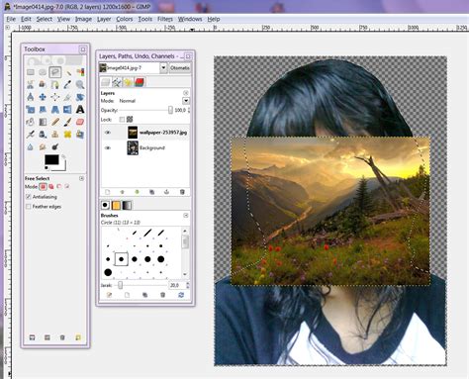
Task: Open the Layers dock menu button
Action: [188, 56]
